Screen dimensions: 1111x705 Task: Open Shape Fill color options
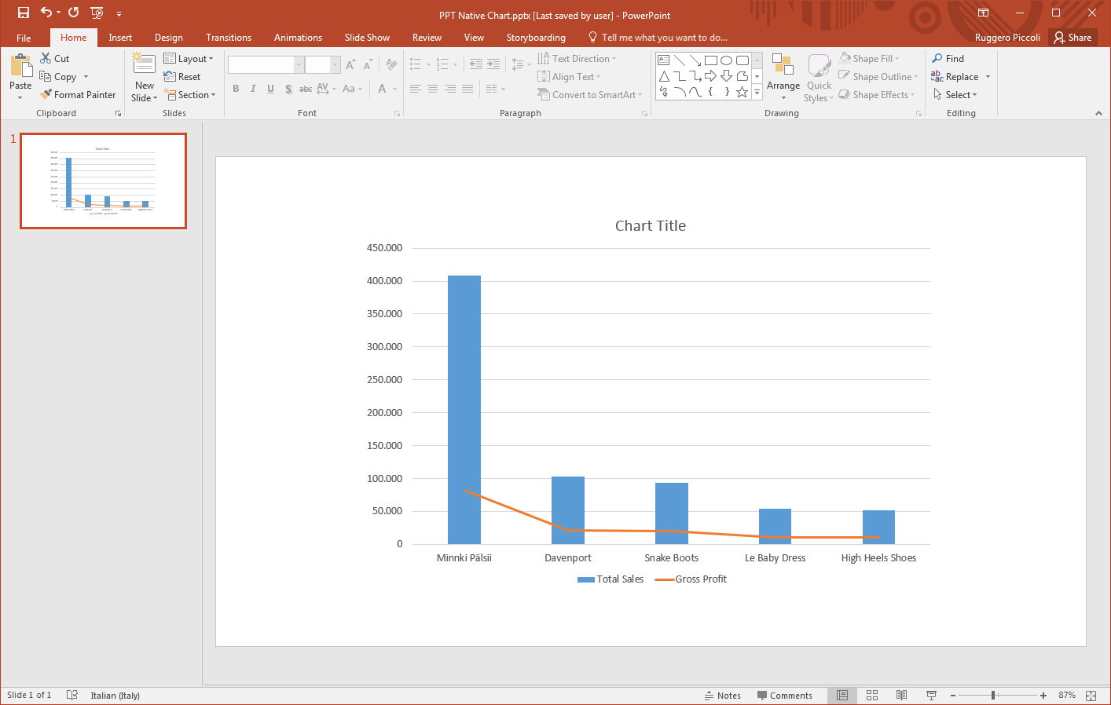[x=870, y=59]
